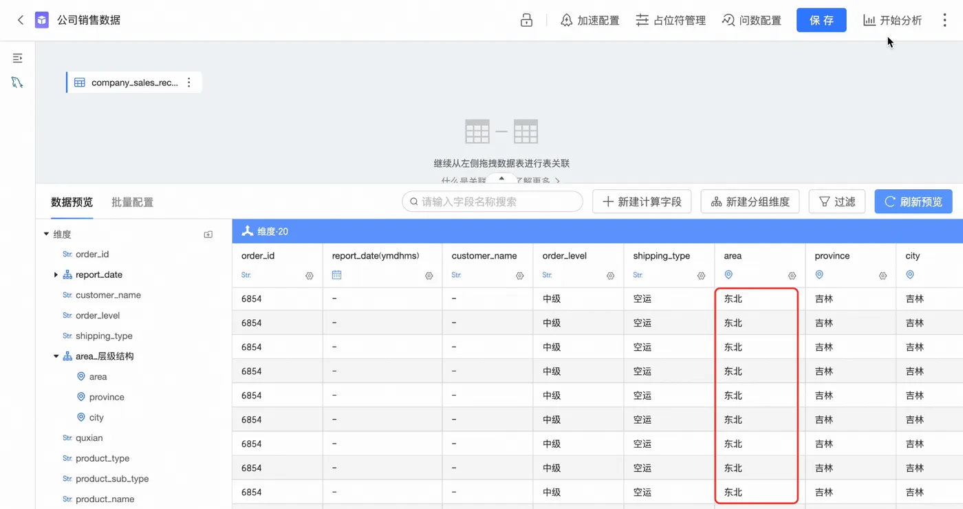Open settings gear of shipping_type column
The width and height of the screenshot is (963, 509).
coord(702,276)
